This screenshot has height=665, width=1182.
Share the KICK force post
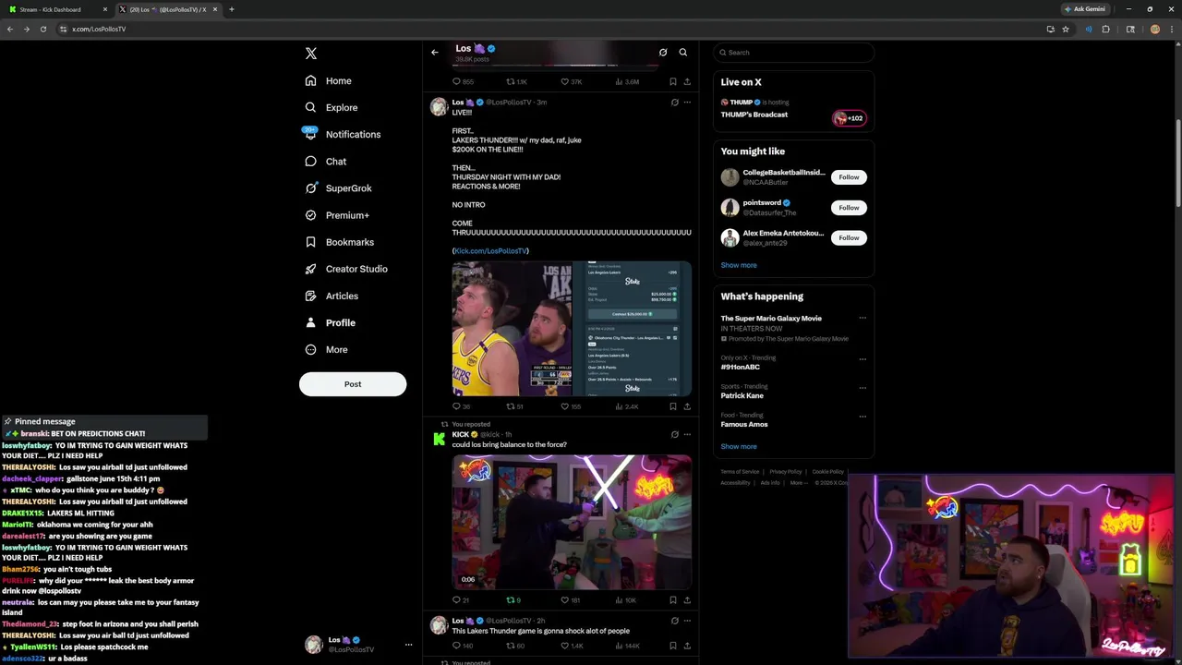[687, 600]
